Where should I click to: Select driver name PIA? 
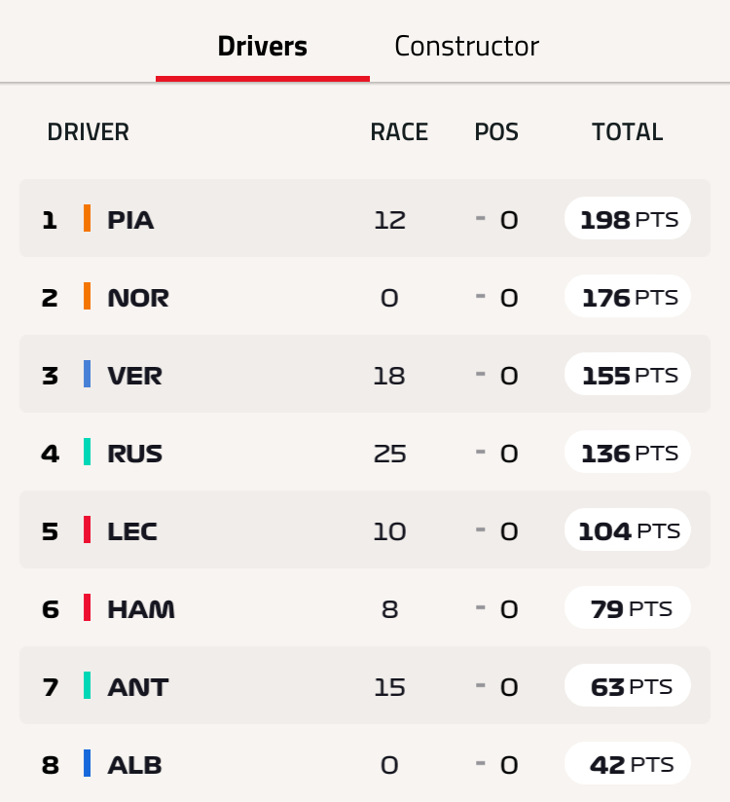coord(130,220)
